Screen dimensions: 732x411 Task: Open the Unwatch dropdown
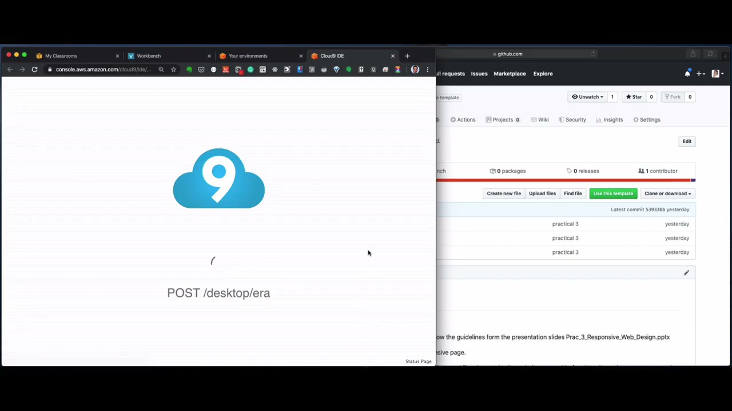(x=587, y=97)
